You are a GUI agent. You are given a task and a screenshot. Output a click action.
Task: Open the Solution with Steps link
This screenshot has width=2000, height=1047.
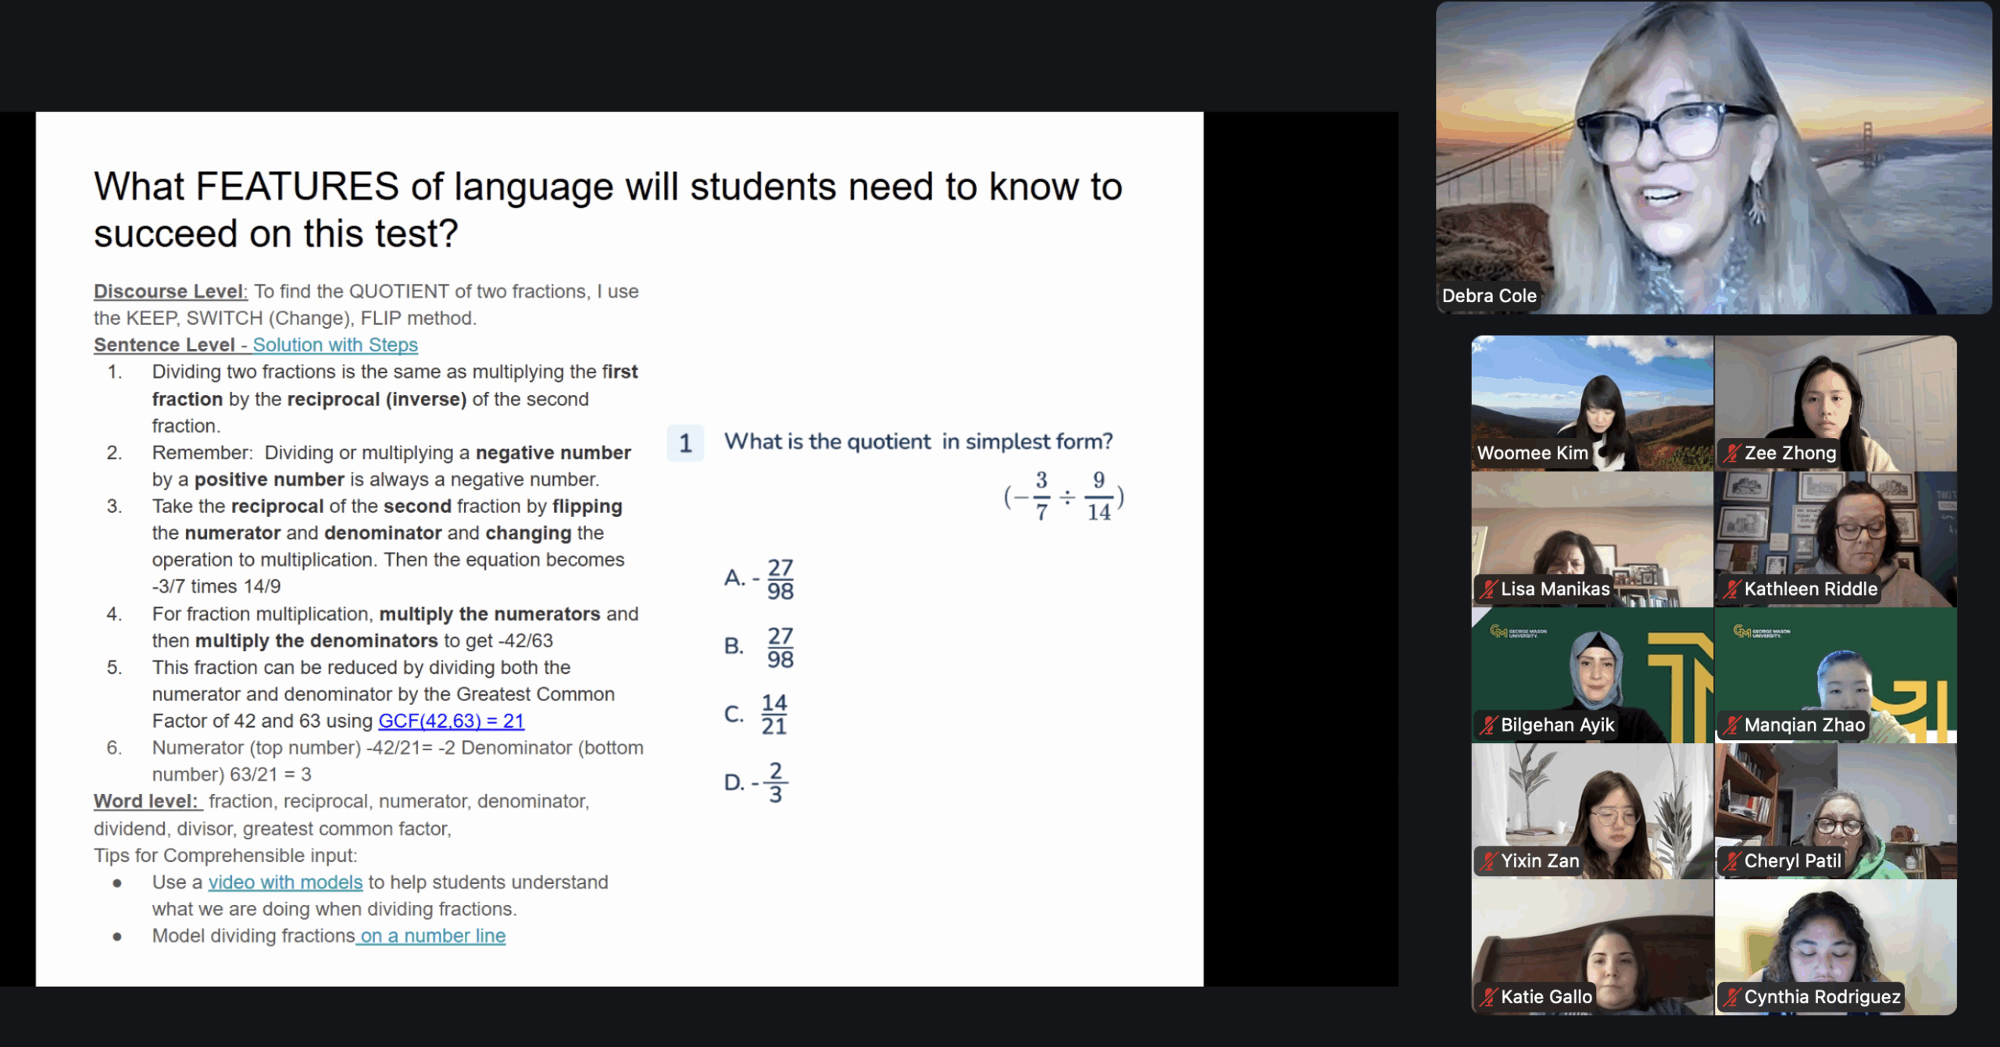(334, 344)
